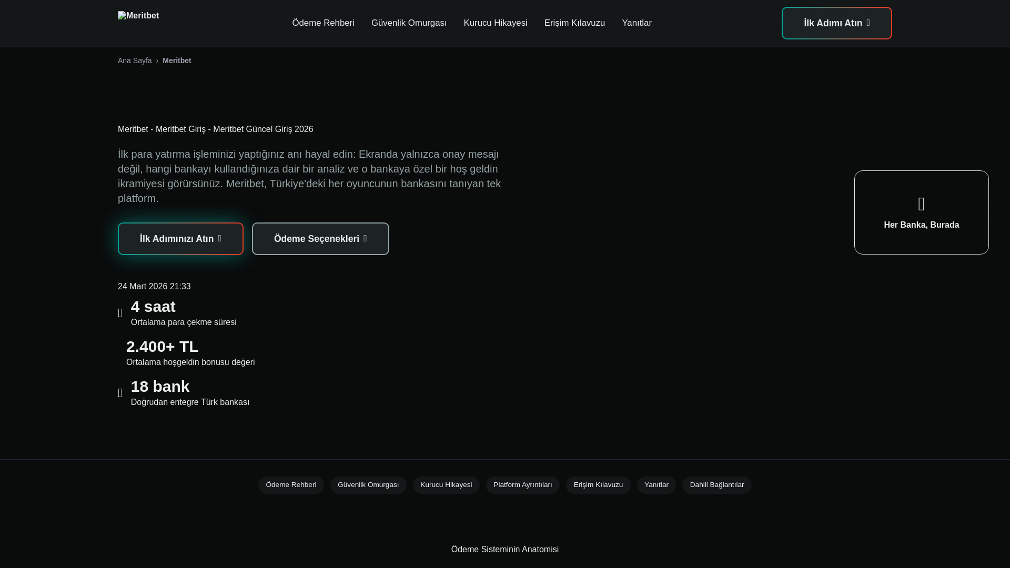The image size is (1010, 568).
Task: Click the arrow icon in Ödeme Seçenekleri button
Action: click(365, 239)
